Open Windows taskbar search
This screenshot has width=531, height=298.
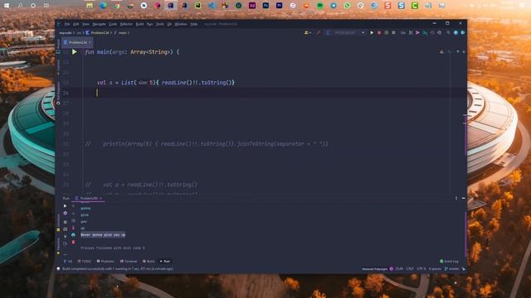tap(20, 6)
